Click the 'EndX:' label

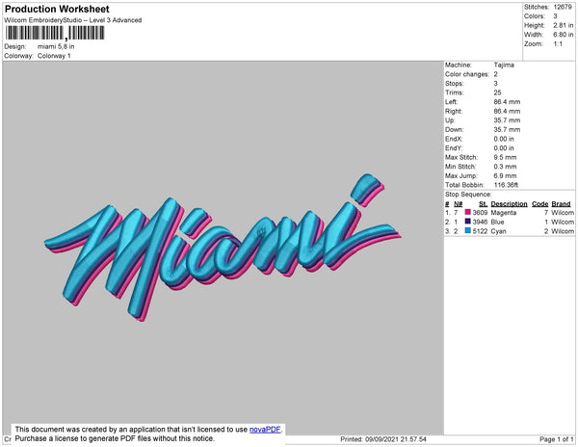point(454,139)
